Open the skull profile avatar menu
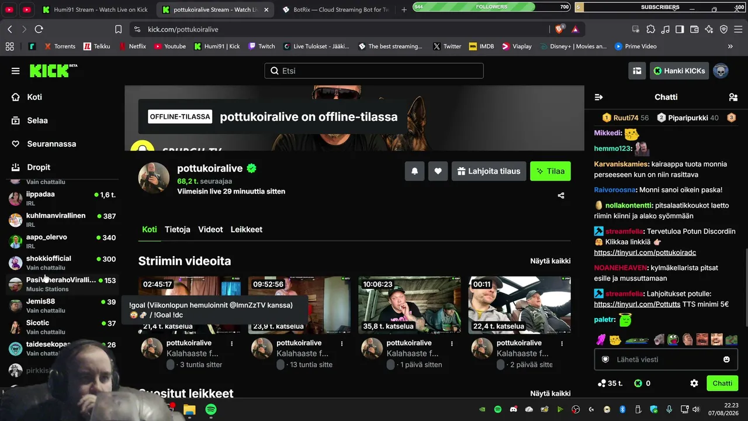Viewport: 748px width, 421px height. 721,71
